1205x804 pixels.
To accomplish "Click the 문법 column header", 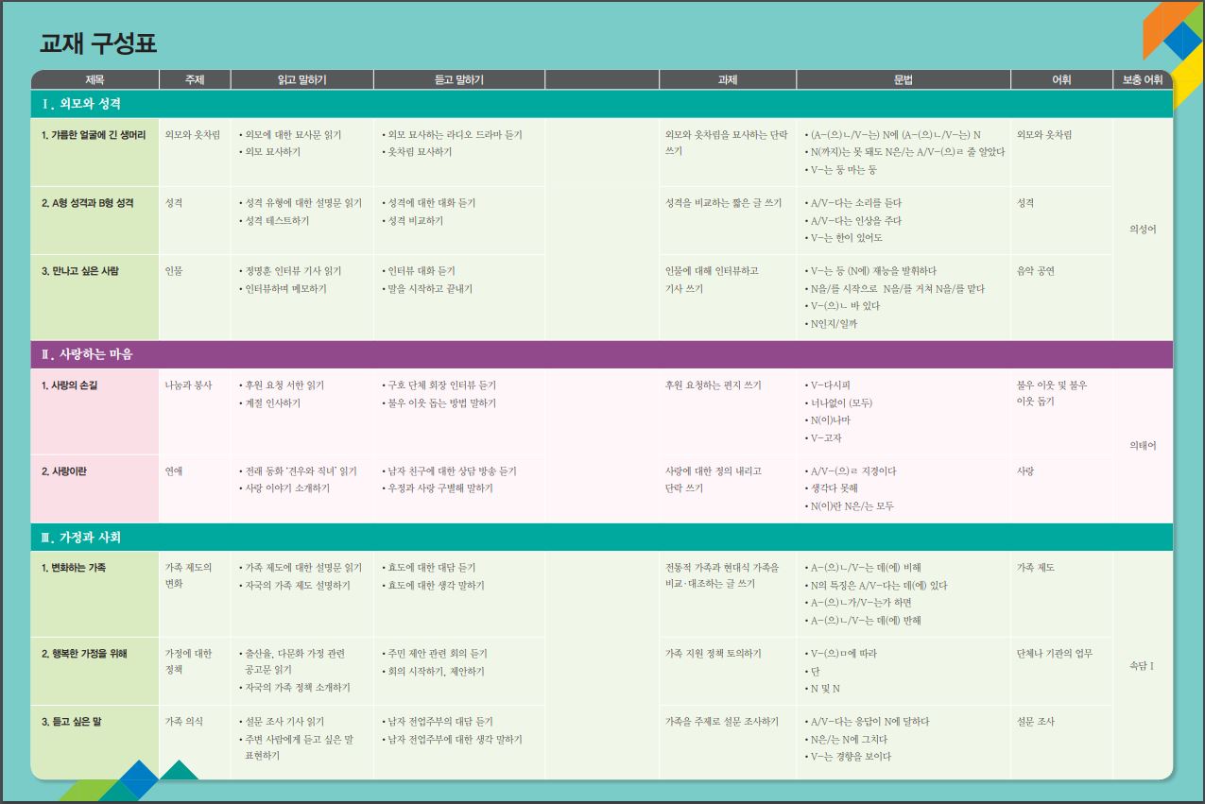I will point(903,80).
